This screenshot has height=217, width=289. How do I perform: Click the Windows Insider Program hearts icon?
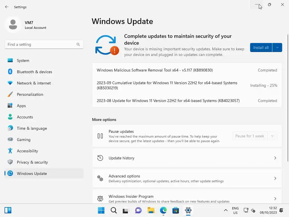click(100, 199)
